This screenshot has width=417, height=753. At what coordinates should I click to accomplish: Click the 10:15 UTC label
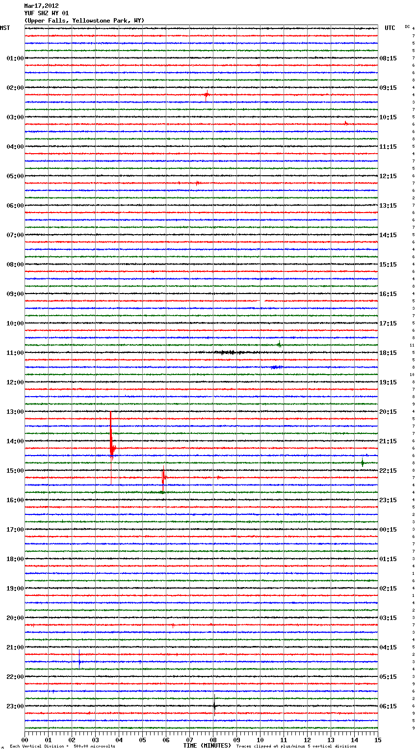(x=388, y=117)
